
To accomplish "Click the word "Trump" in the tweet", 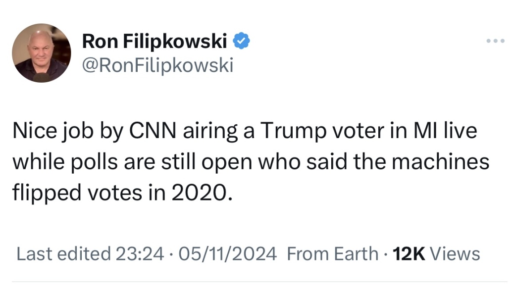I will click(292, 132).
